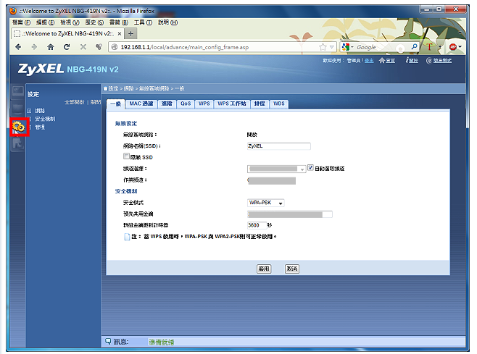Open the second monitor icon in sidebar

18,108
